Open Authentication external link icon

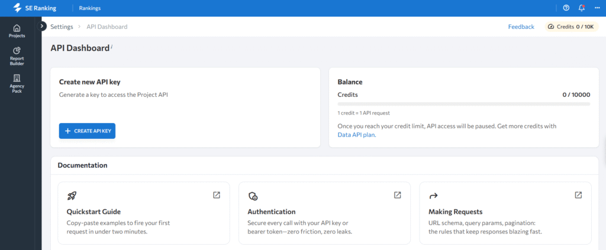398,195
